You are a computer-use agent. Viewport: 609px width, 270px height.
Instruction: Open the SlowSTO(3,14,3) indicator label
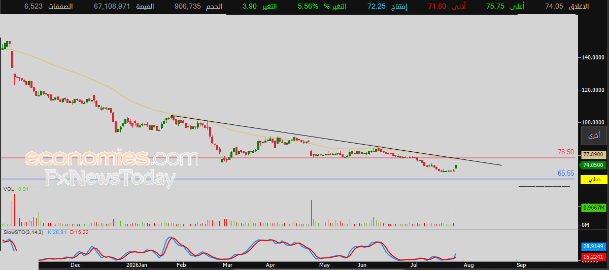click(24, 232)
